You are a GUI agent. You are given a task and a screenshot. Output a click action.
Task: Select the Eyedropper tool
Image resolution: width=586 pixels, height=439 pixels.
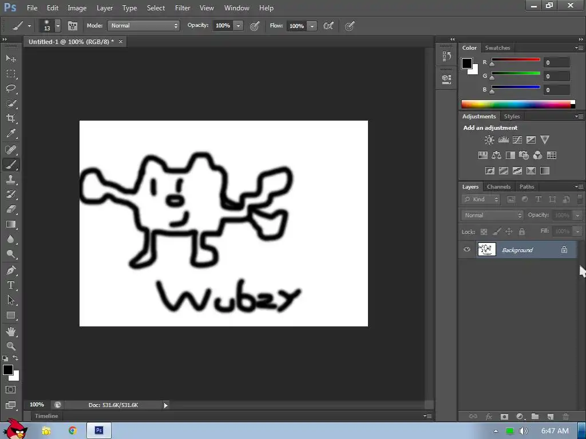[x=11, y=133]
